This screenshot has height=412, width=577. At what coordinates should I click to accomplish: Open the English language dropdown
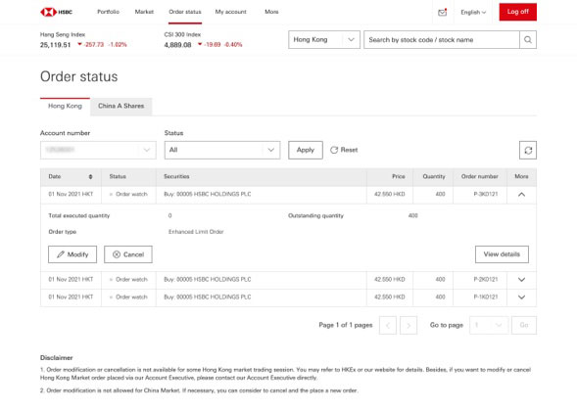click(473, 12)
